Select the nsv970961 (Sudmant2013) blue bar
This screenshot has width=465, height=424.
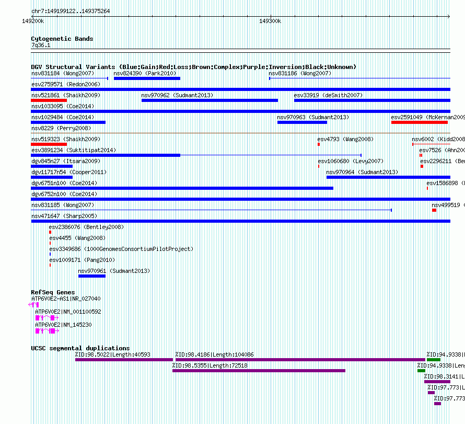(x=92, y=276)
